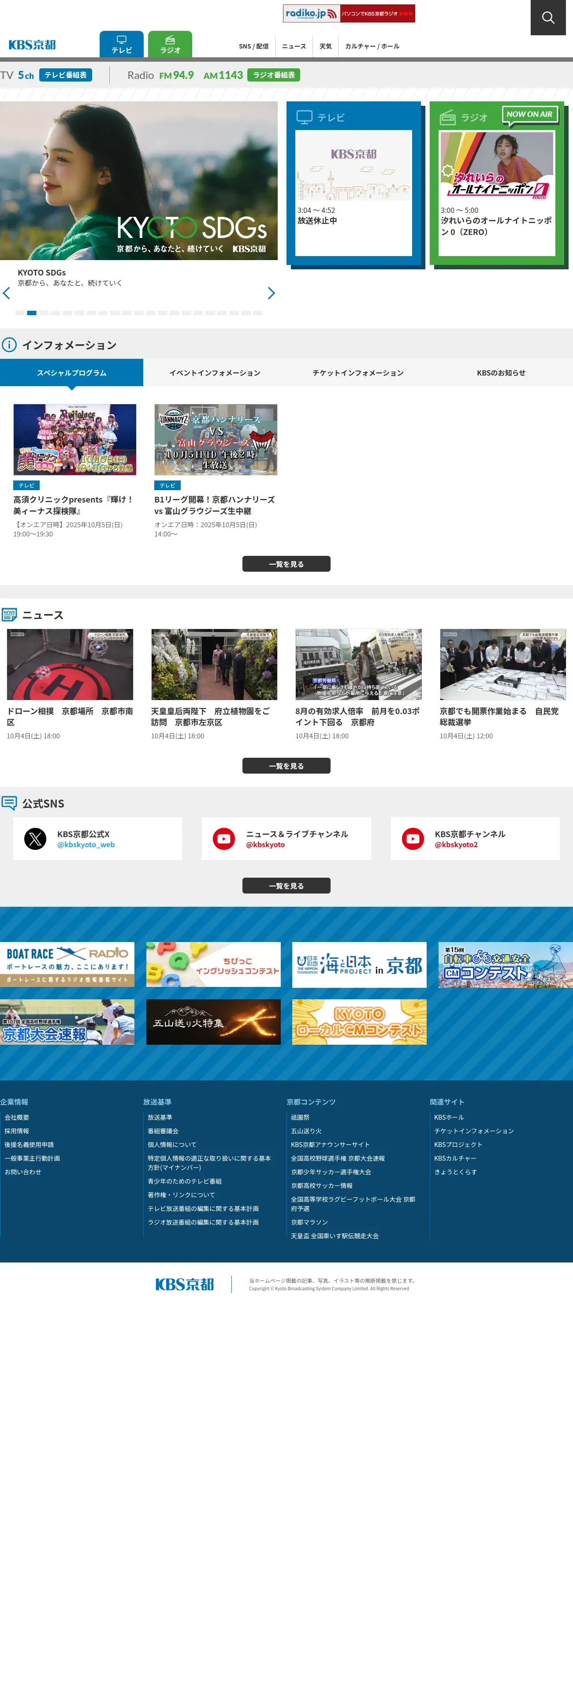
Task: Select the ラジオ green tab button
Action: click(170, 44)
